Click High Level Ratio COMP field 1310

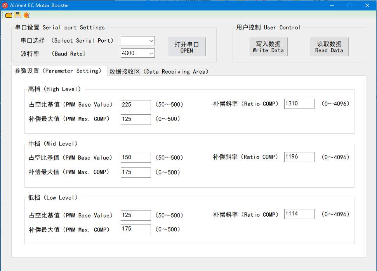coord(299,104)
